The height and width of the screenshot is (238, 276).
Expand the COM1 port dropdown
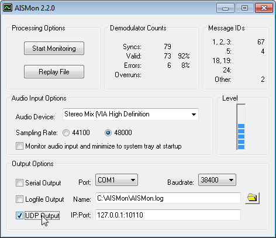click(116, 180)
